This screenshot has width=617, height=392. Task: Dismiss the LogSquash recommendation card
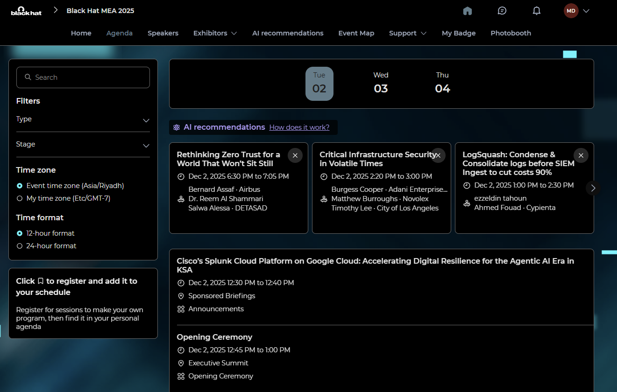point(581,155)
